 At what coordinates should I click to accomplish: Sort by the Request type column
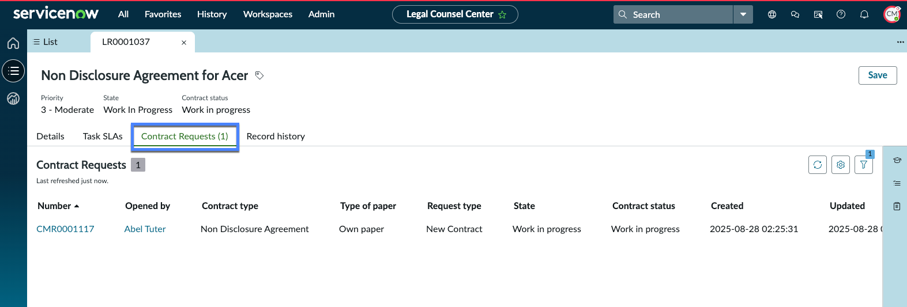(x=454, y=206)
